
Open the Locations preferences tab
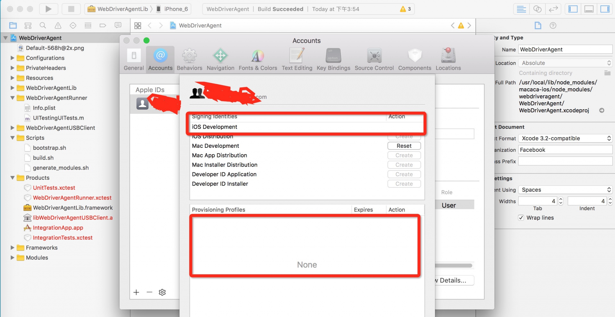click(x=448, y=60)
